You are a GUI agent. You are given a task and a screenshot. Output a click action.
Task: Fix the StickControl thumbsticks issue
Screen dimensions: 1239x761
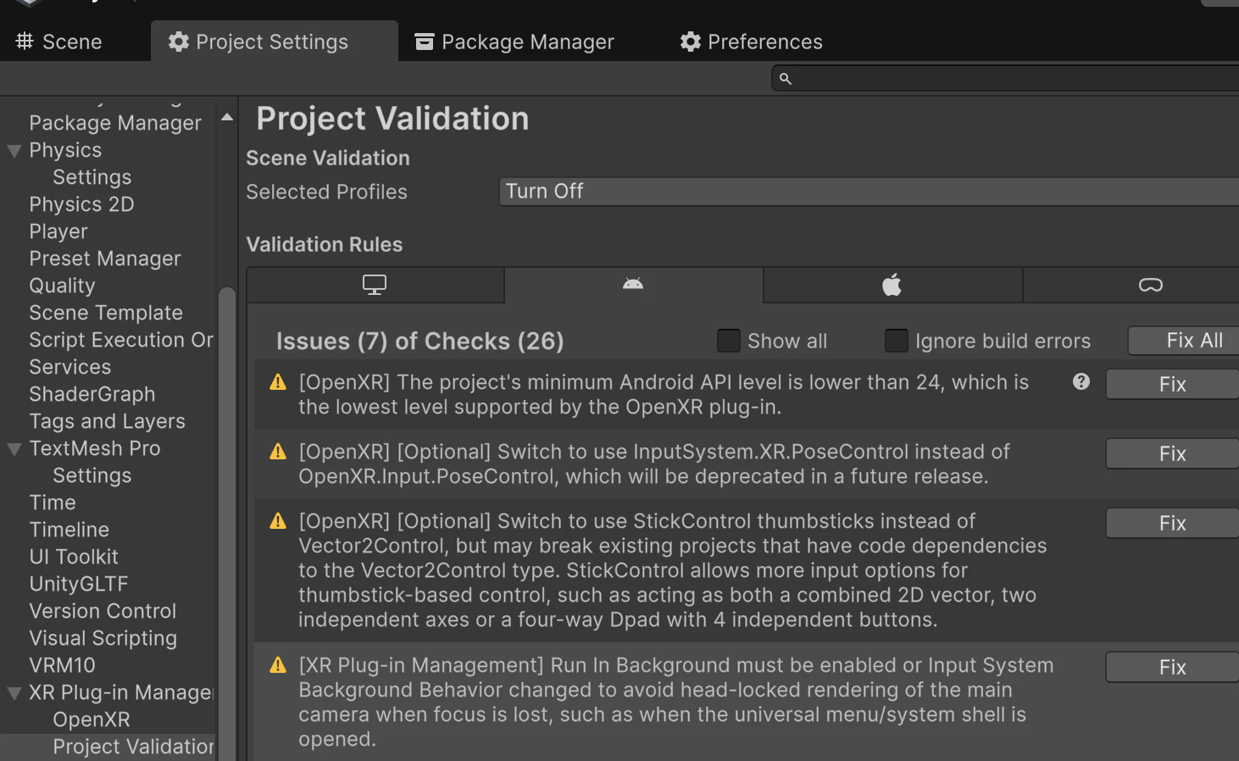[x=1172, y=524]
